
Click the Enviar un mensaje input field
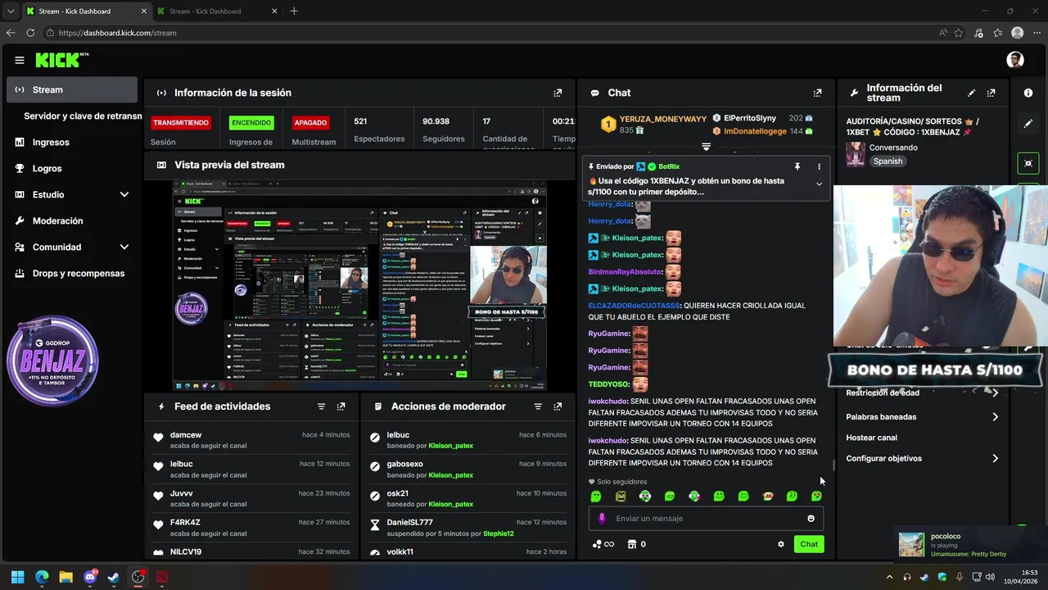pos(706,518)
